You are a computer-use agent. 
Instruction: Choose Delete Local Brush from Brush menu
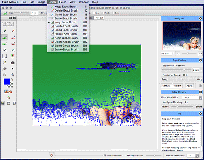pos(68,26)
